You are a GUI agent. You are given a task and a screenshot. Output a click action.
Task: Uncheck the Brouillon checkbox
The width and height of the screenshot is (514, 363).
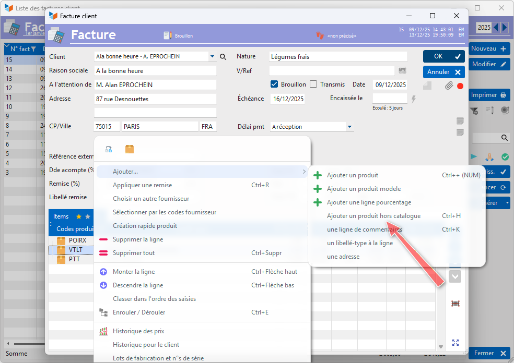274,84
